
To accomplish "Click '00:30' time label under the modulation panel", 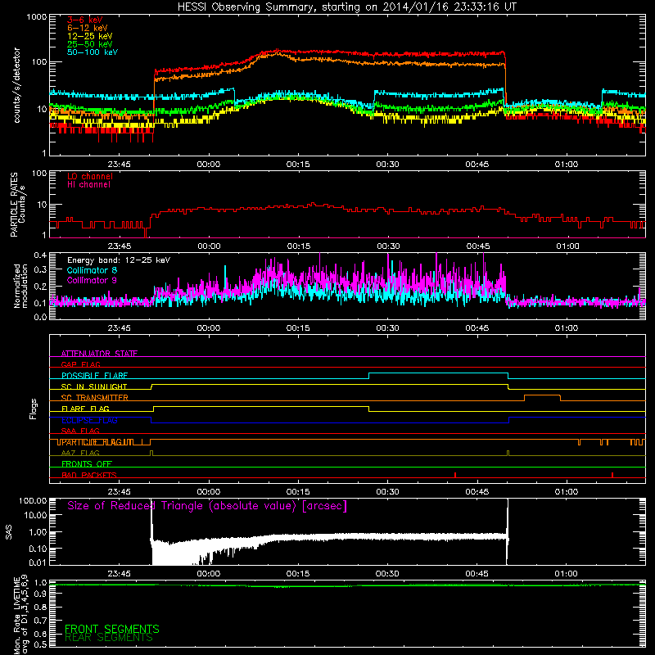I will click(387, 328).
